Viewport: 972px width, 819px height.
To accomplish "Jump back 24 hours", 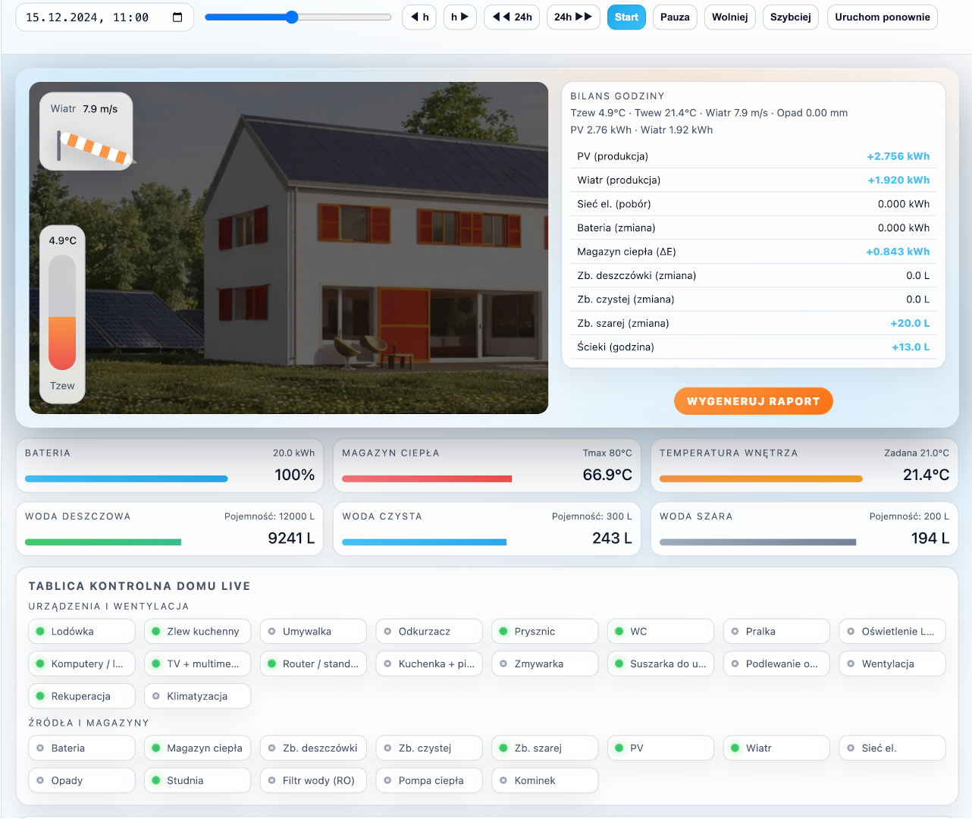I will click(x=512, y=17).
